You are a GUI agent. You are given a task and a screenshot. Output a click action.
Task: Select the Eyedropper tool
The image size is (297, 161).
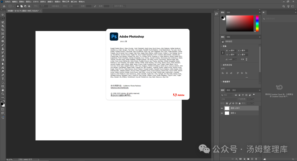3,37
